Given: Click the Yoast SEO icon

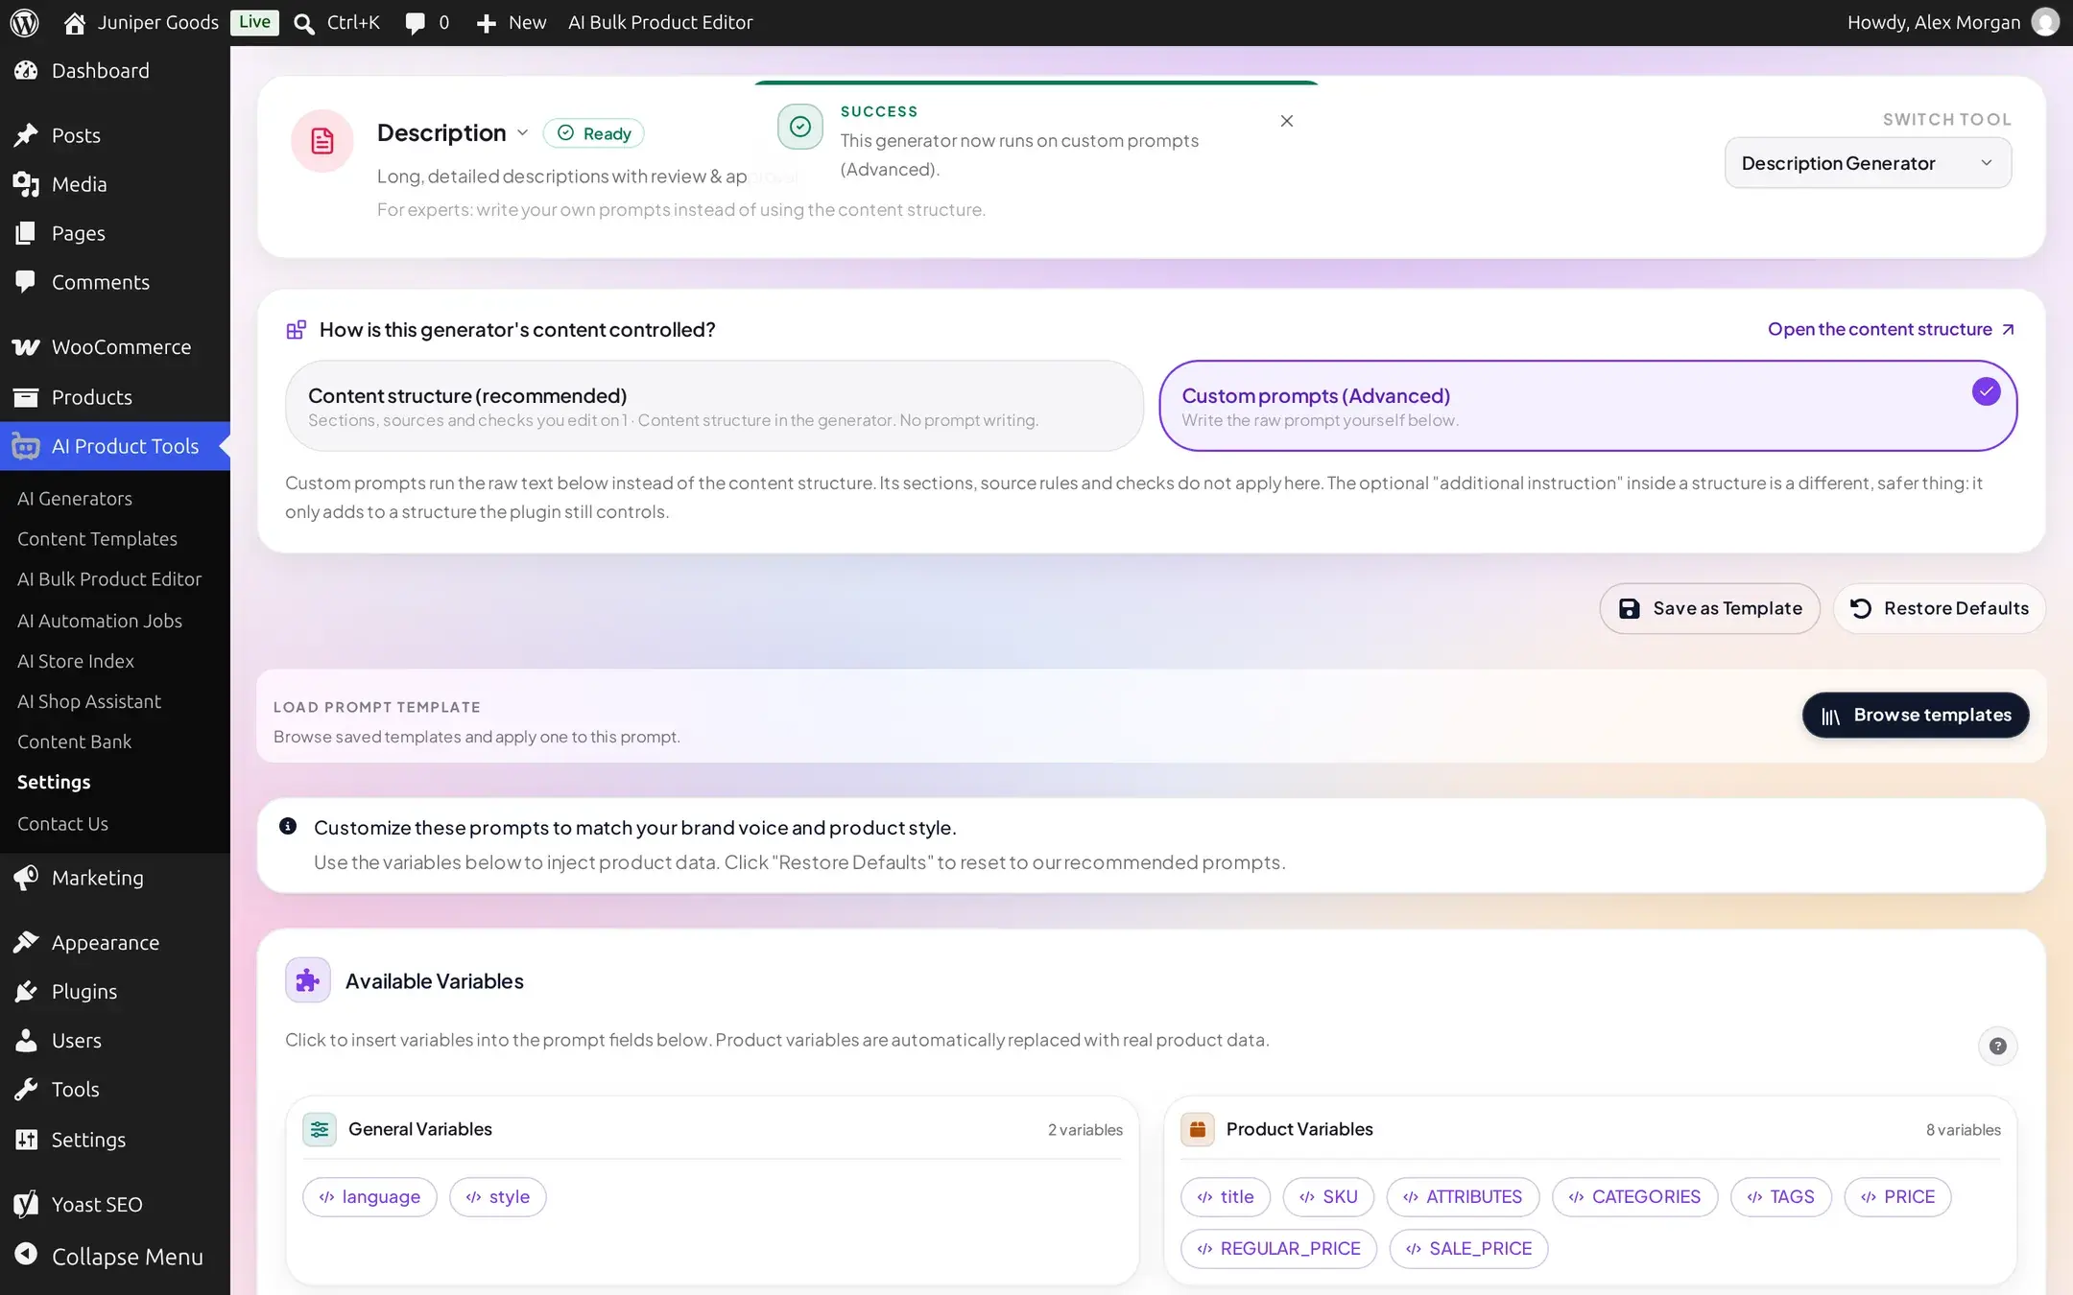Looking at the screenshot, I should point(26,1204).
